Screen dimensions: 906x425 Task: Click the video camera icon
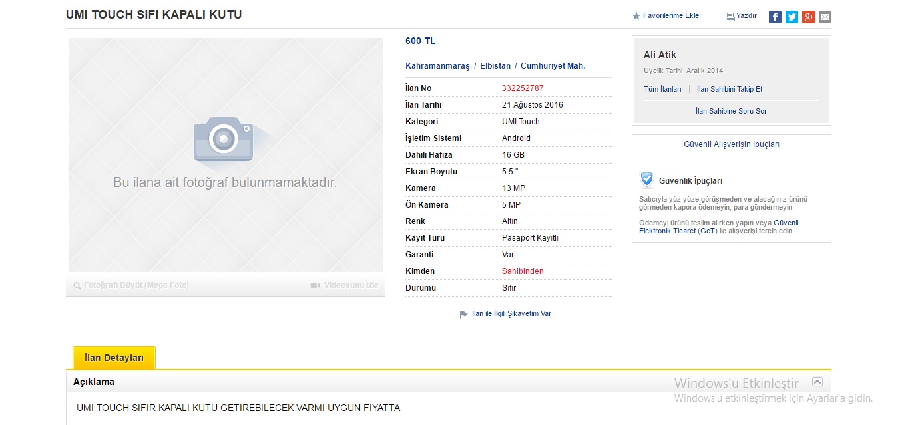point(316,285)
